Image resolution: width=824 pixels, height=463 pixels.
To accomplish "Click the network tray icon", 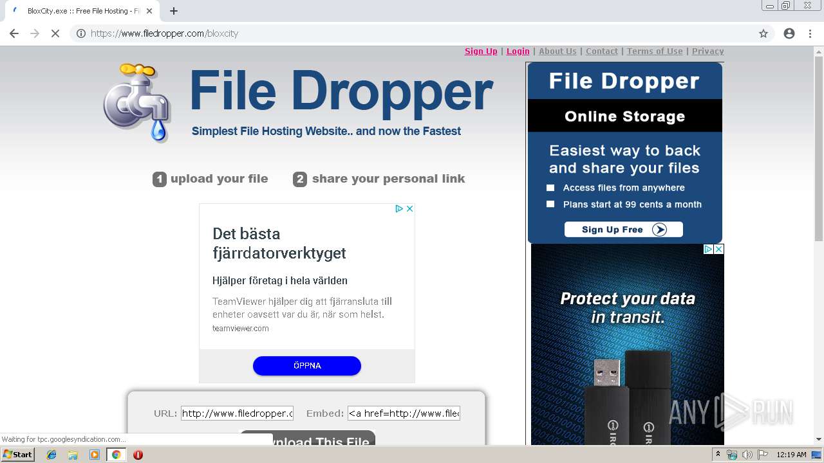I will coord(732,455).
